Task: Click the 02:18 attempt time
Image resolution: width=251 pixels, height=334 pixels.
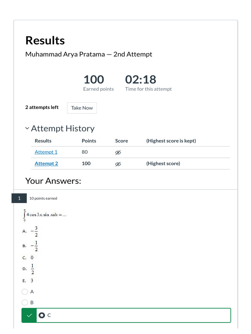Action: point(141,80)
